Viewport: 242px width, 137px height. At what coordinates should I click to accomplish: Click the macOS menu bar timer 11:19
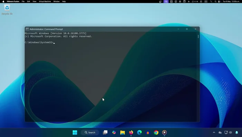[195, 1]
